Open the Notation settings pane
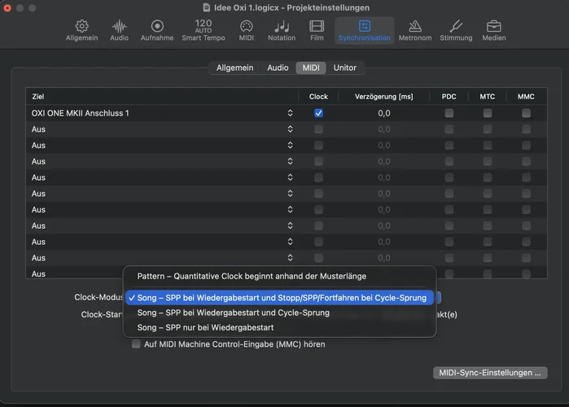Image resolution: width=569 pixels, height=407 pixels. click(282, 30)
